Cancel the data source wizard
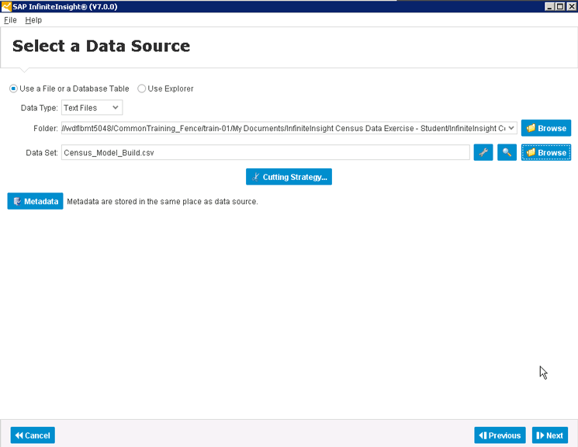The height and width of the screenshot is (447, 578). pyautogui.click(x=33, y=435)
